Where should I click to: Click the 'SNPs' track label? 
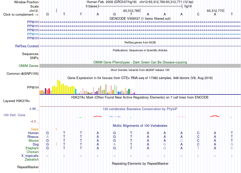click(x=34, y=58)
